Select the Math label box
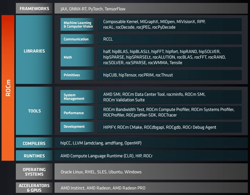The image size is (250, 195). [77, 57]
